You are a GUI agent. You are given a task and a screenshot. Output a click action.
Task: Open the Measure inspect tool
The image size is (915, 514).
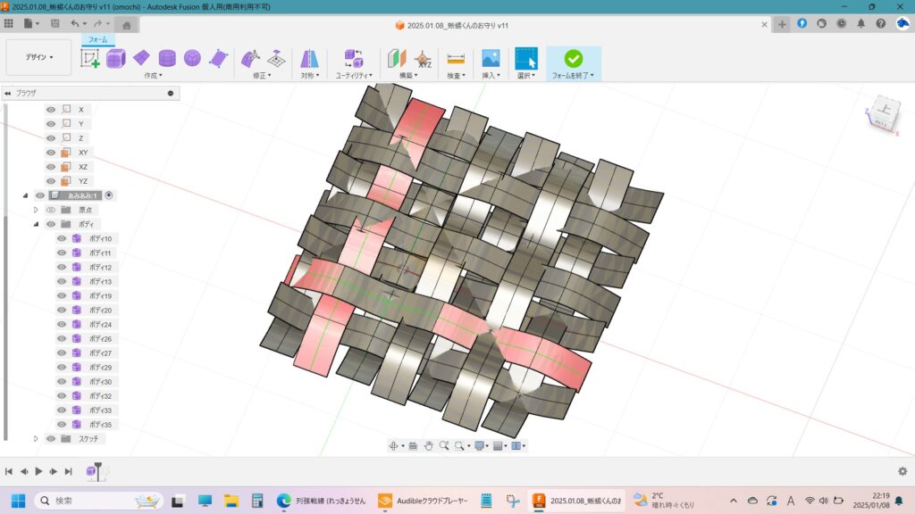(456, 58)
